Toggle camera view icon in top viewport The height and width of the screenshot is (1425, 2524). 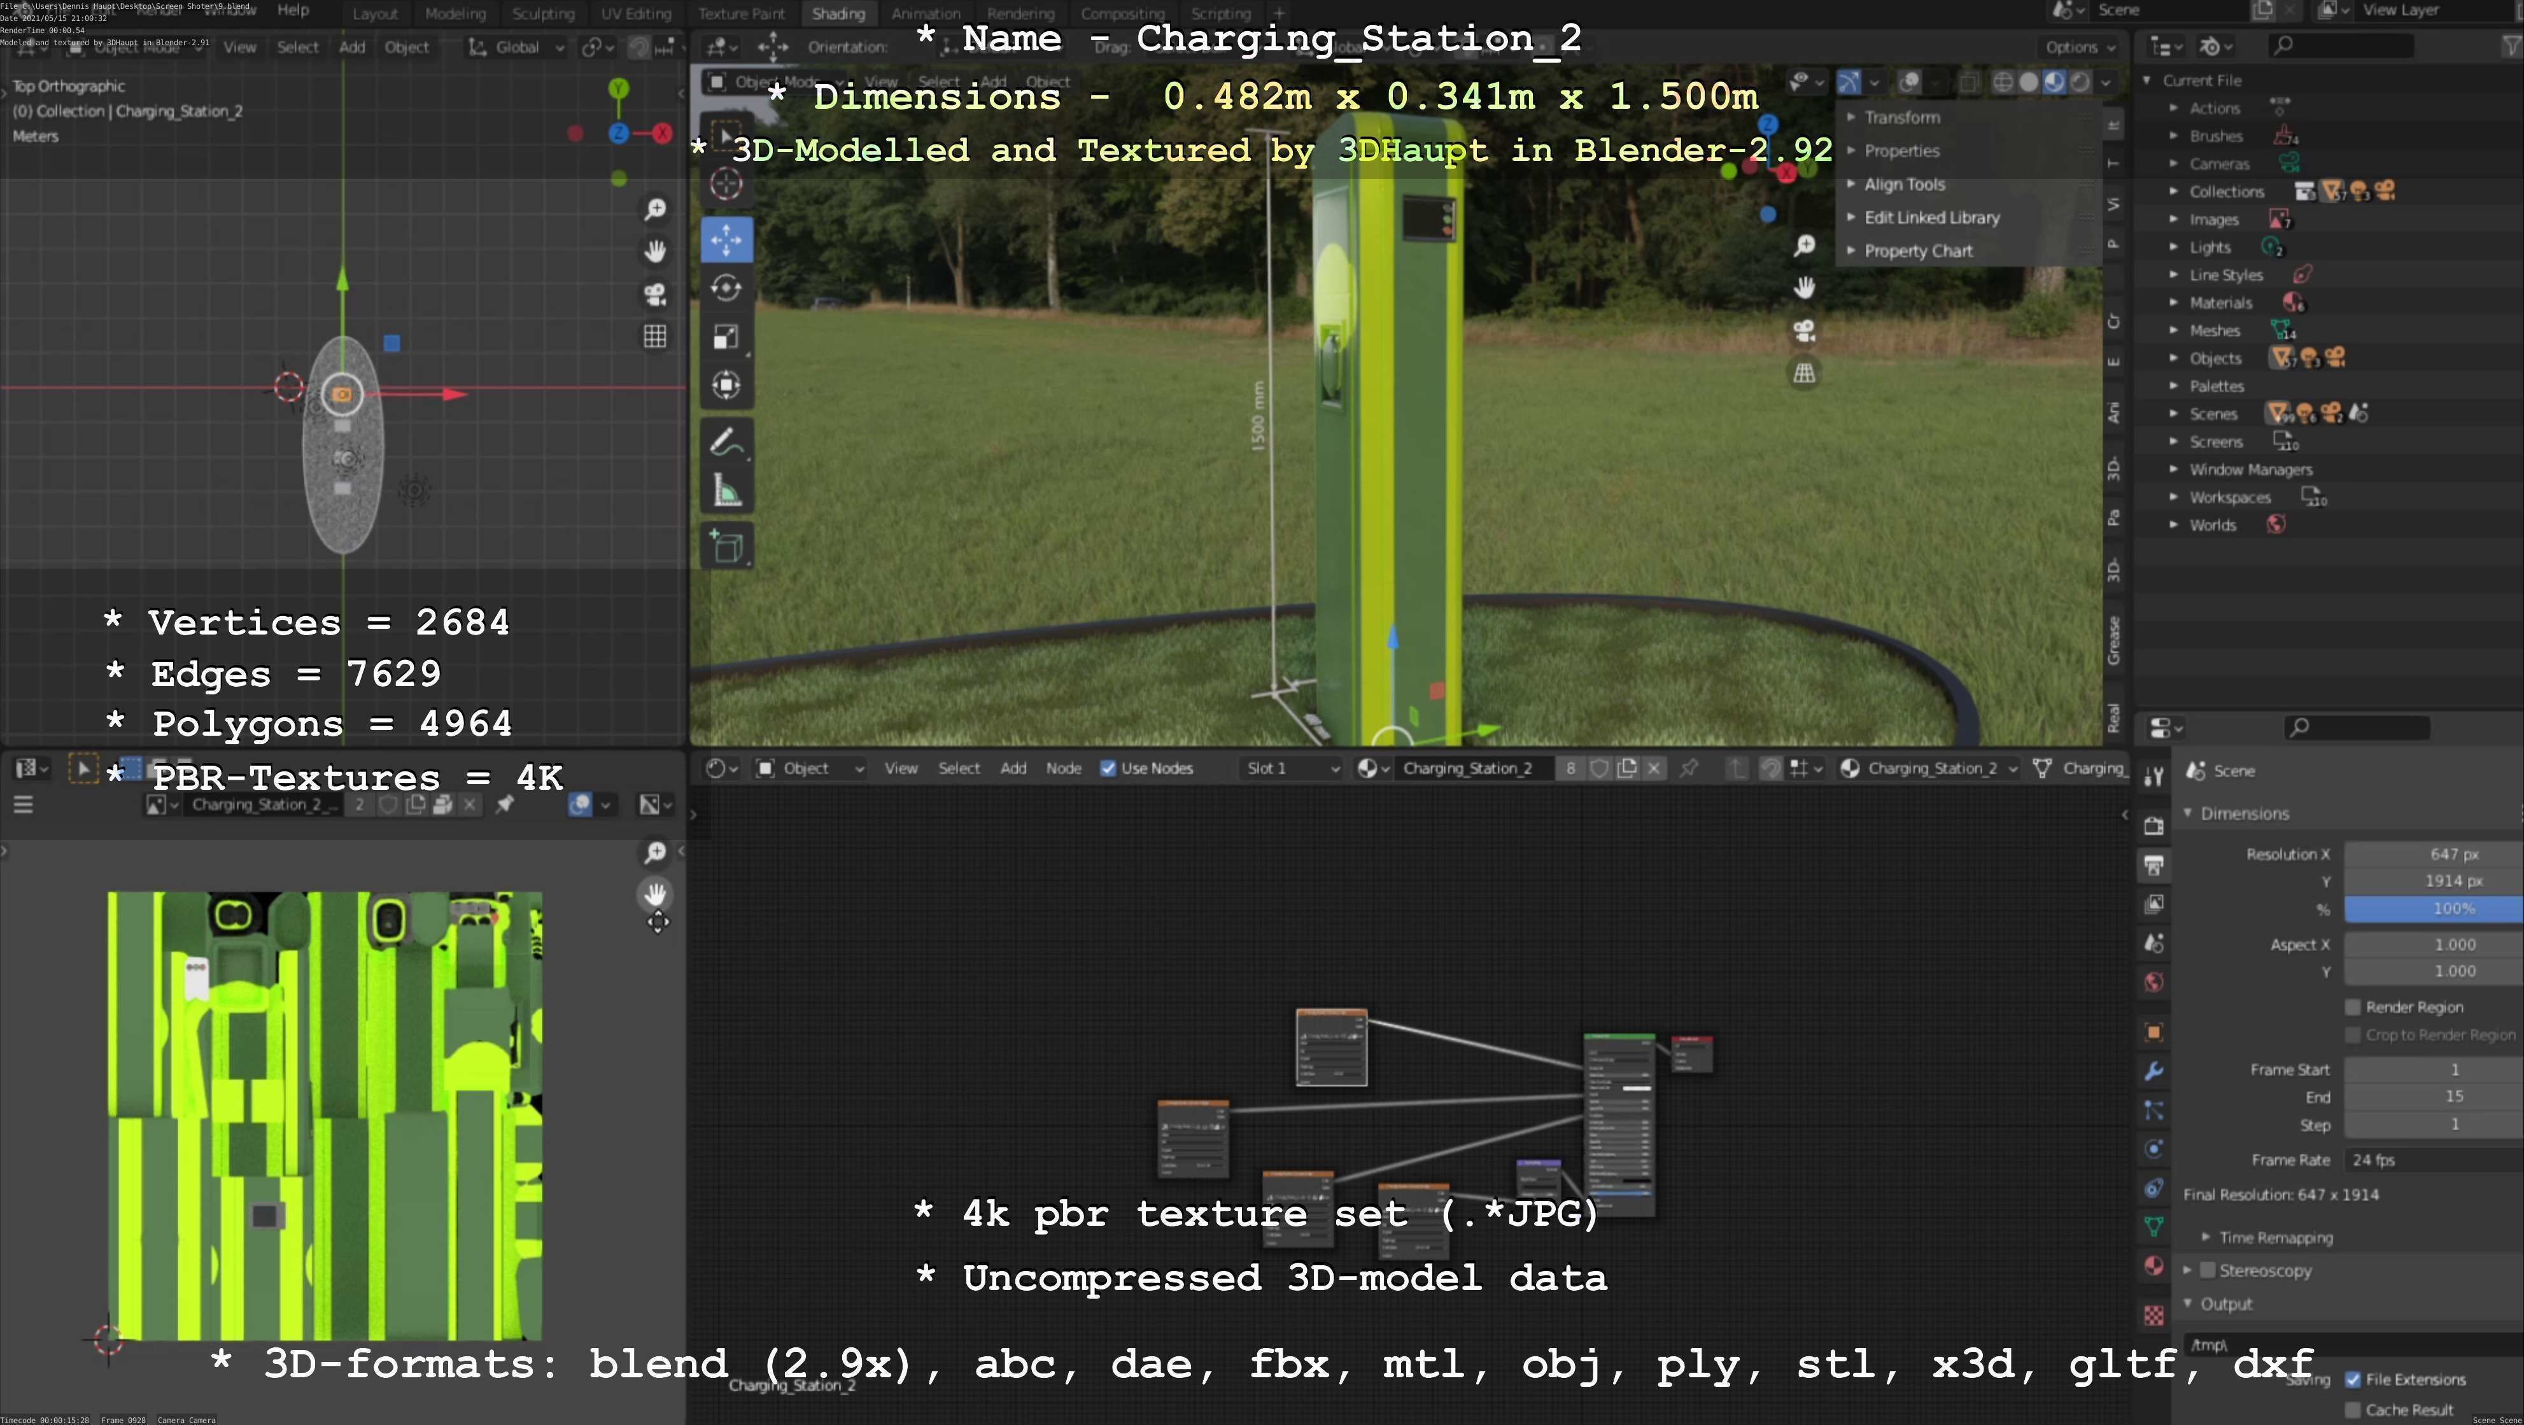click(654, 294)
